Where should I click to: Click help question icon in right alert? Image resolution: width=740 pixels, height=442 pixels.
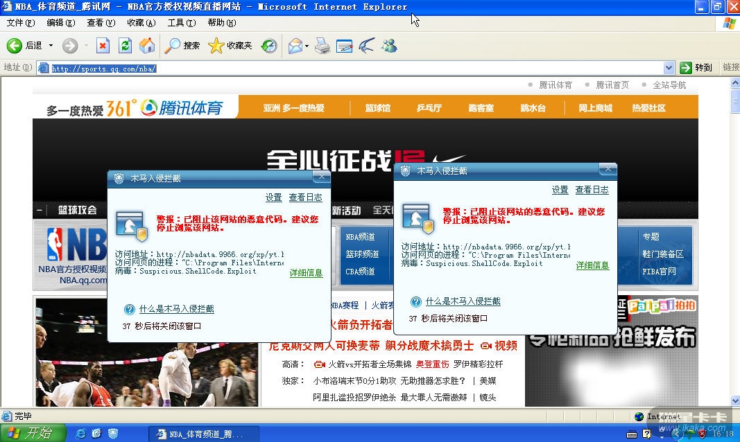(x=416, y=301)
